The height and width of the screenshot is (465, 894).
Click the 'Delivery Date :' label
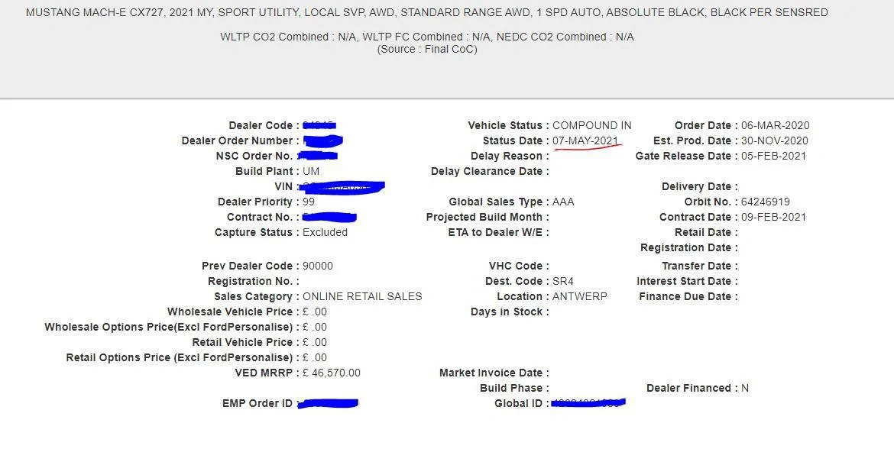[700, 187]
